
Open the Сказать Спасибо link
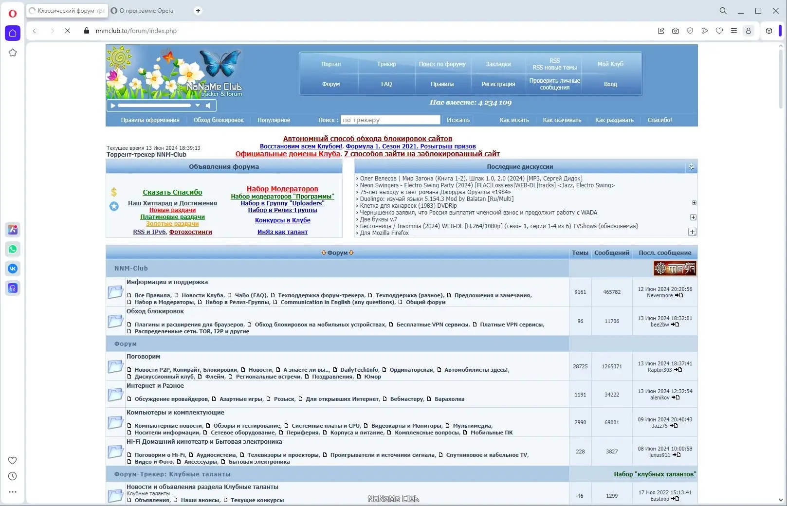[x=172, y=192]
